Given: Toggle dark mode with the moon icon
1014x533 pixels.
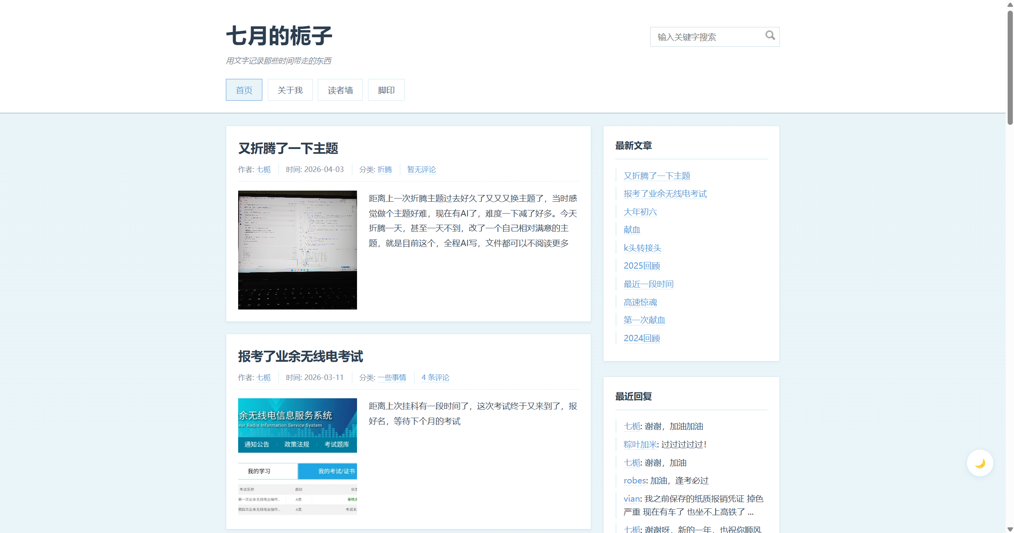Looking at the screenshot, I should [979, 462].
